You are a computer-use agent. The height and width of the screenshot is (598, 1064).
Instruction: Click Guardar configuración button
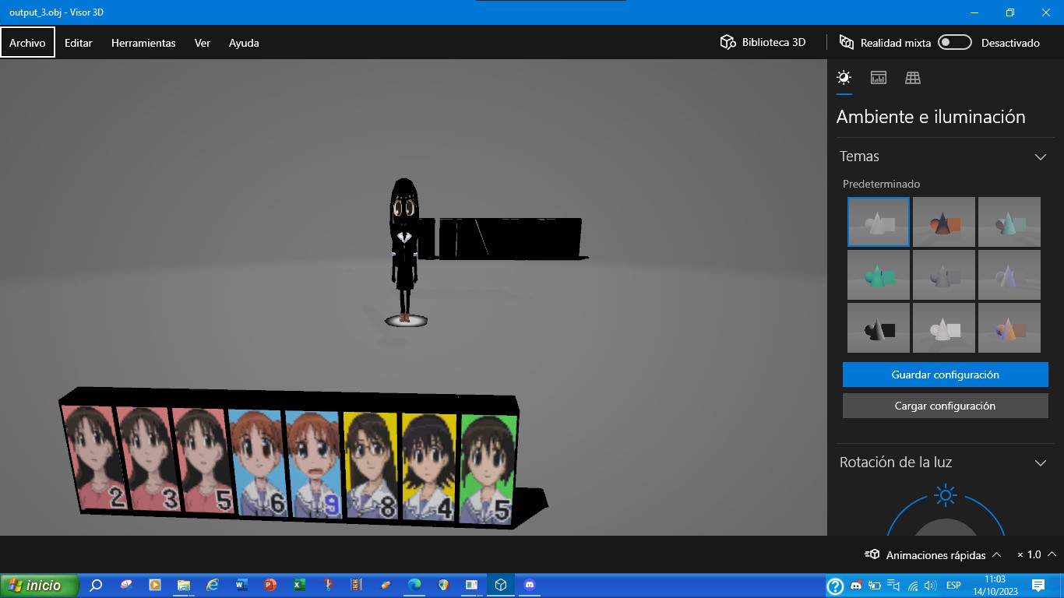945,375
